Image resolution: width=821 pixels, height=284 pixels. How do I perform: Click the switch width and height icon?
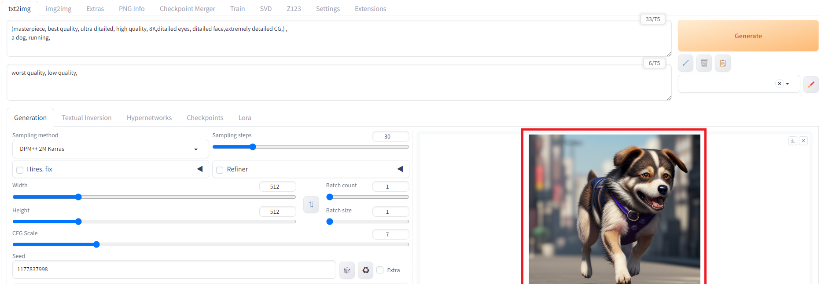[311, 204]
